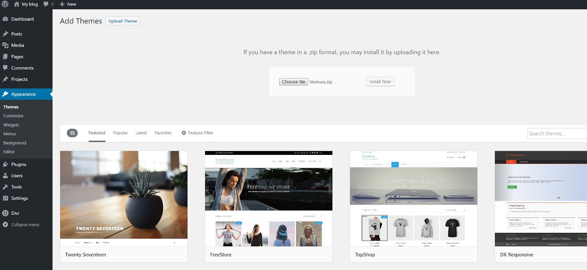
Task: Go to Media in sidebar
Action: (26, 45)
